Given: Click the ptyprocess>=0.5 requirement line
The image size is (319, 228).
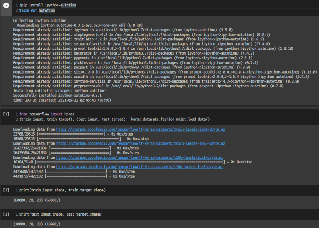Looking at the screenshot, I should pos(148,86).
